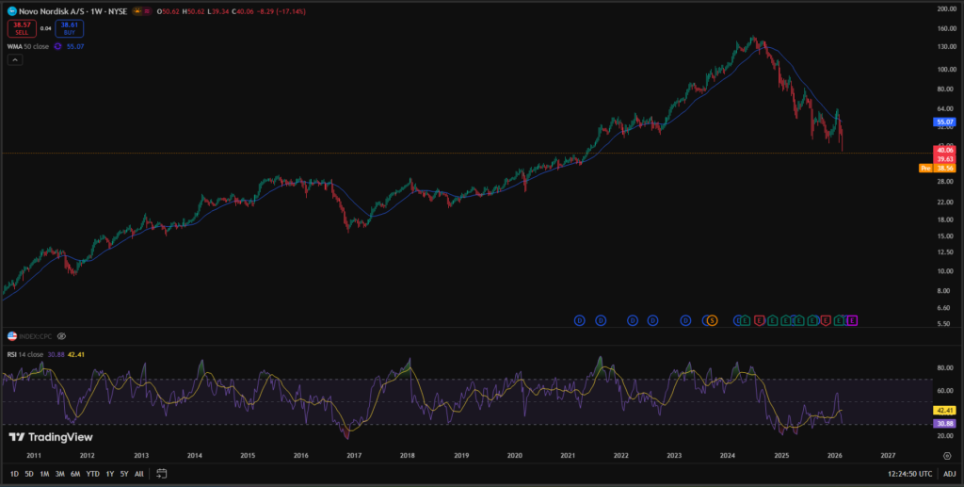This screenshot has height=487, width=964.
Task: Select the 1M time range
Action: point(44,474)
